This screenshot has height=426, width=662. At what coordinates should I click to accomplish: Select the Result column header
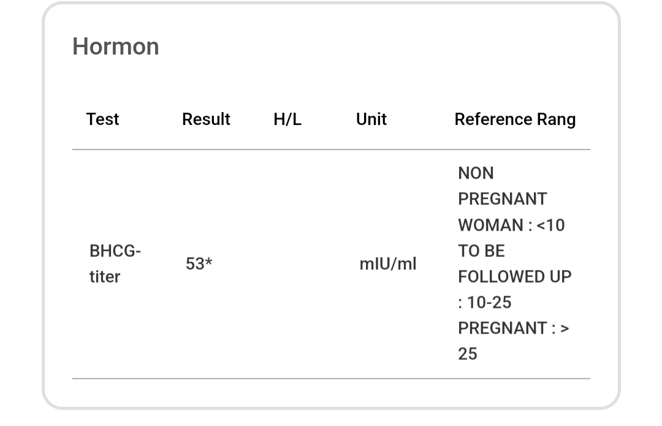pos(206,119)
